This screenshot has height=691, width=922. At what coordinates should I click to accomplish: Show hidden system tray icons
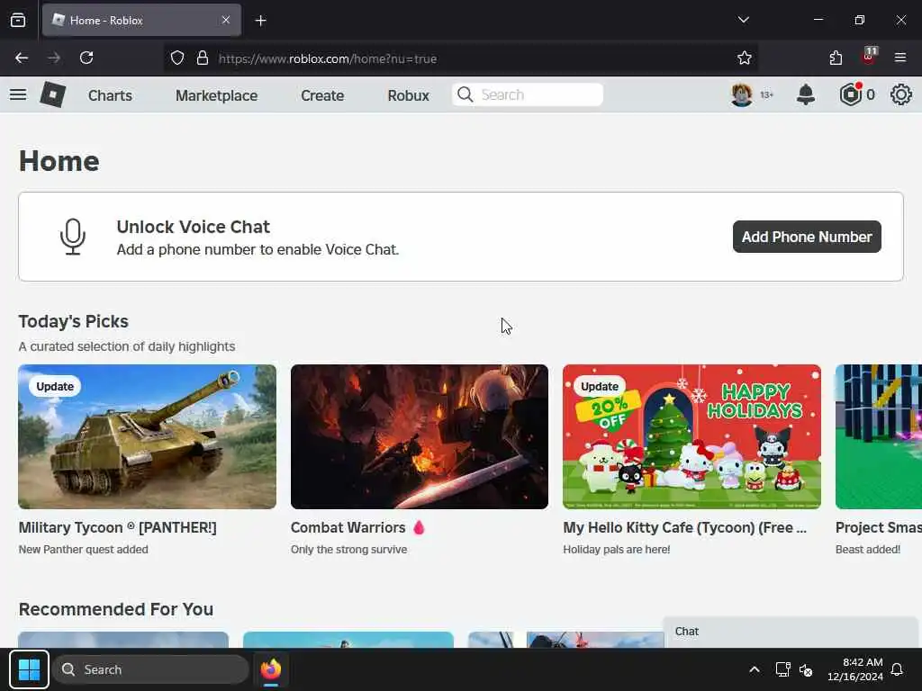(755, 669)
